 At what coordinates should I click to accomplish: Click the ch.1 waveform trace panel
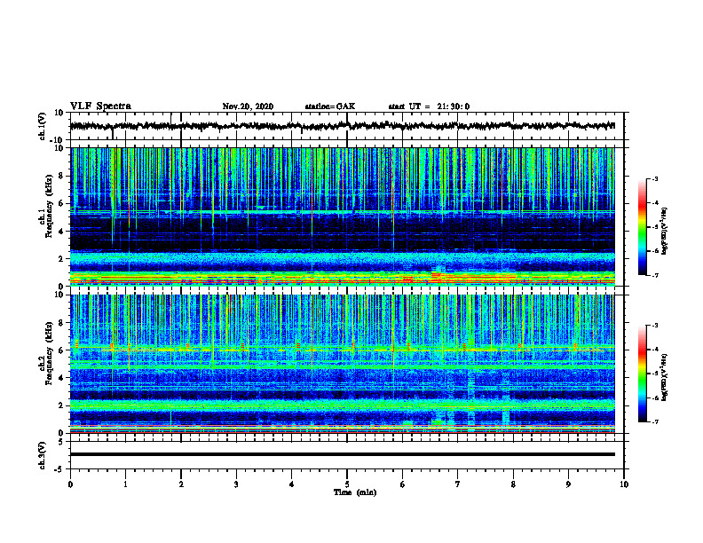point(346,126)
